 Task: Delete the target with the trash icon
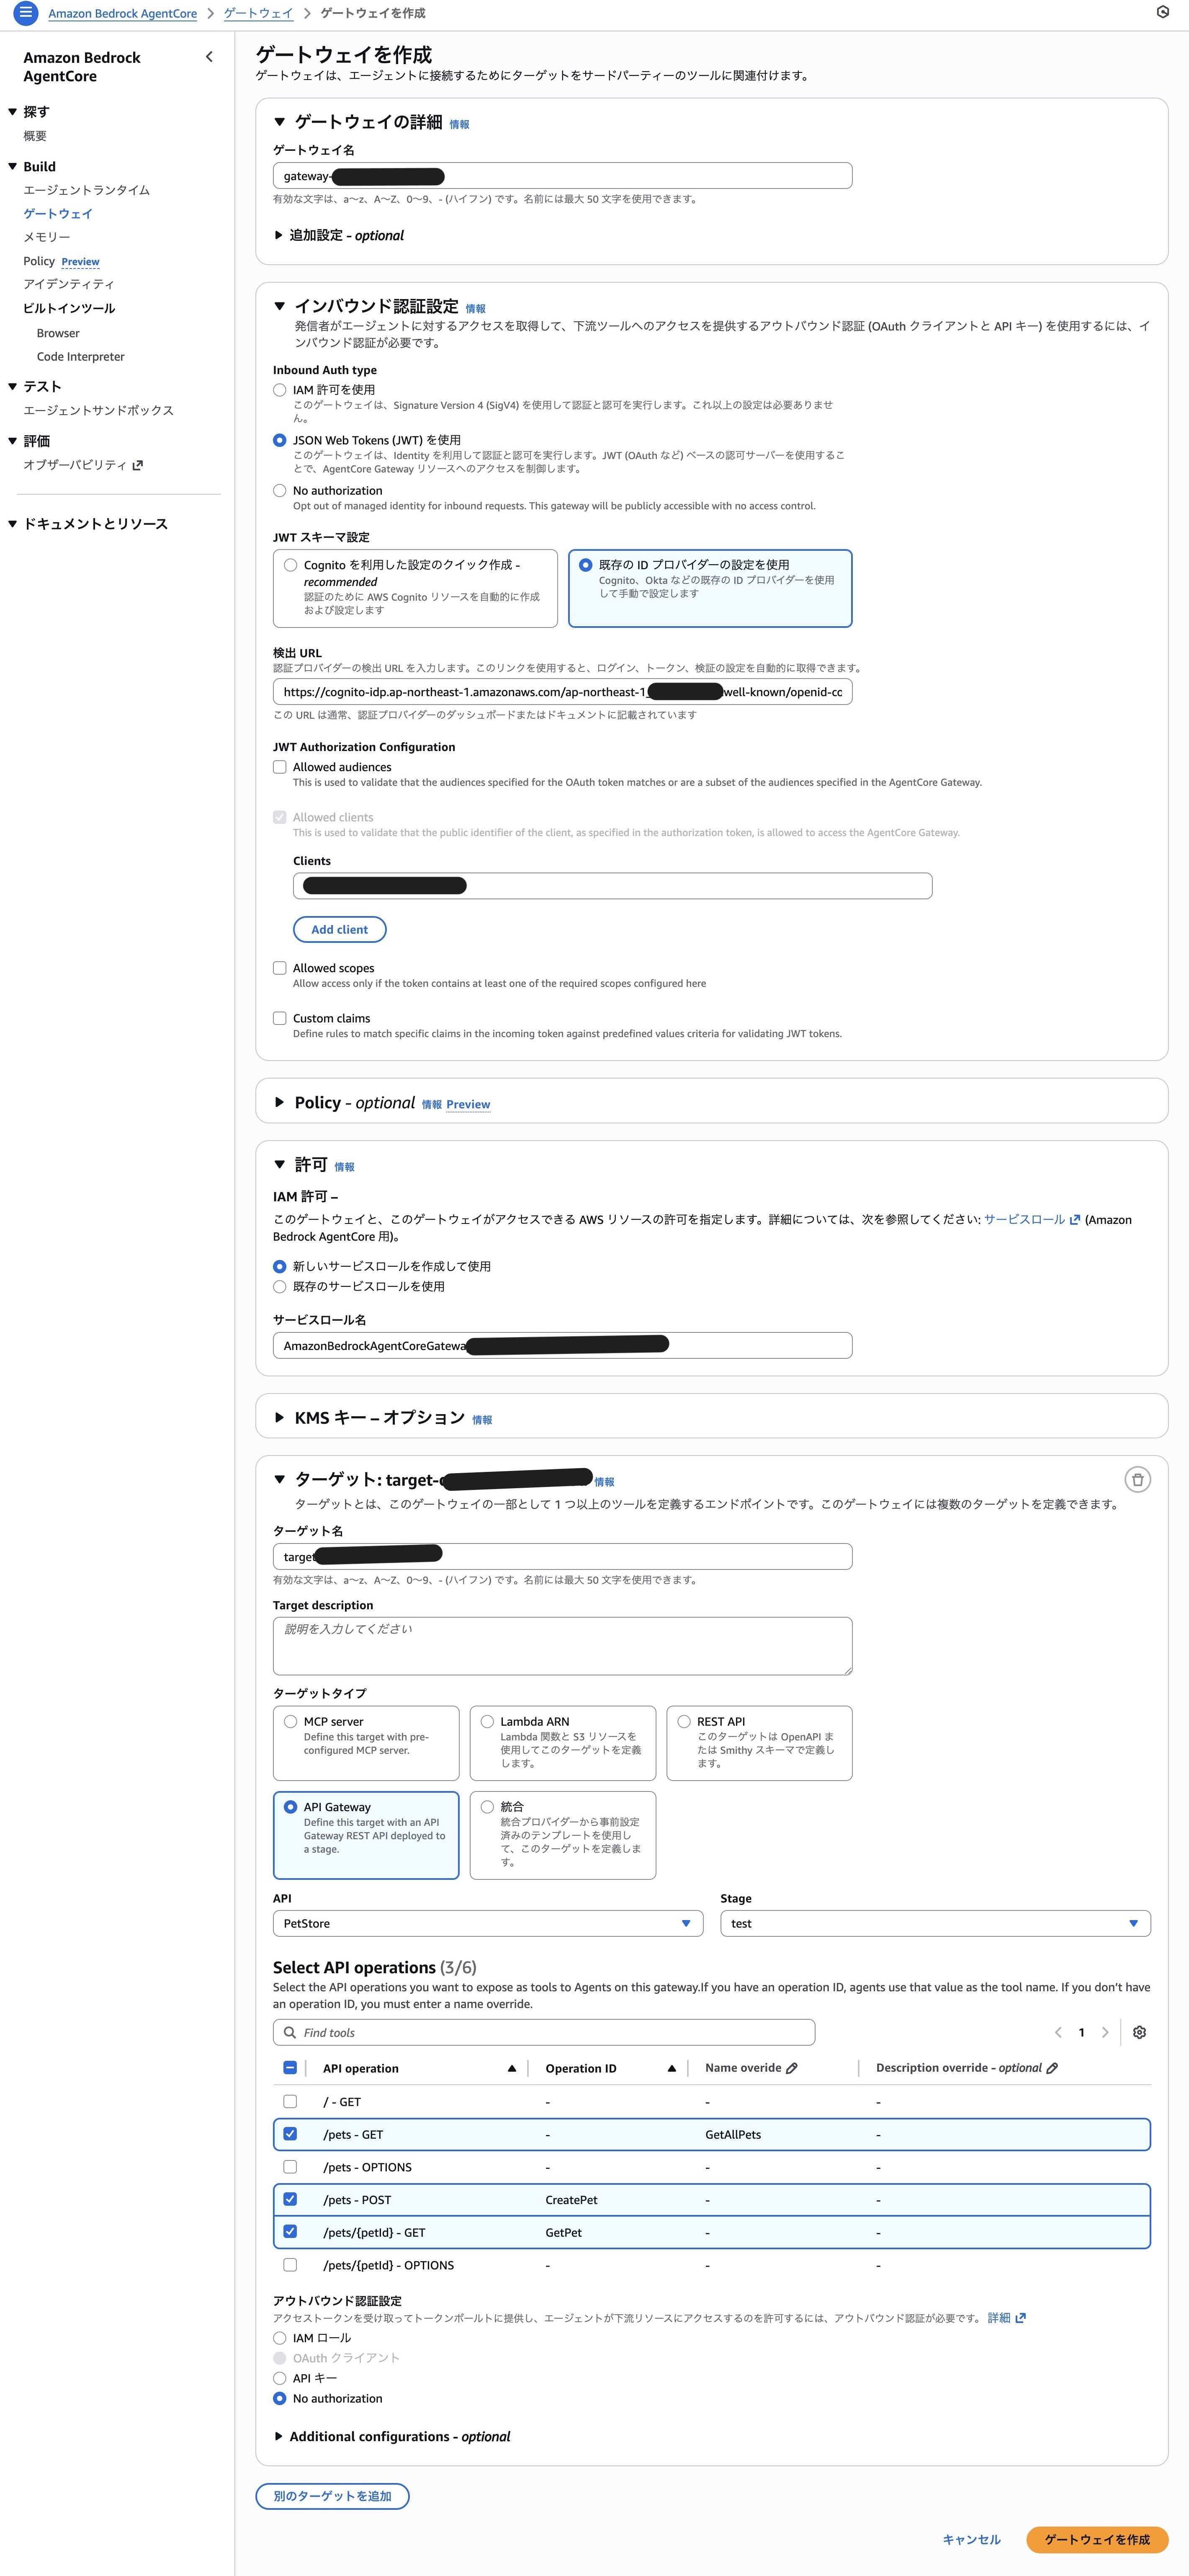[x=1137, y=1479]
